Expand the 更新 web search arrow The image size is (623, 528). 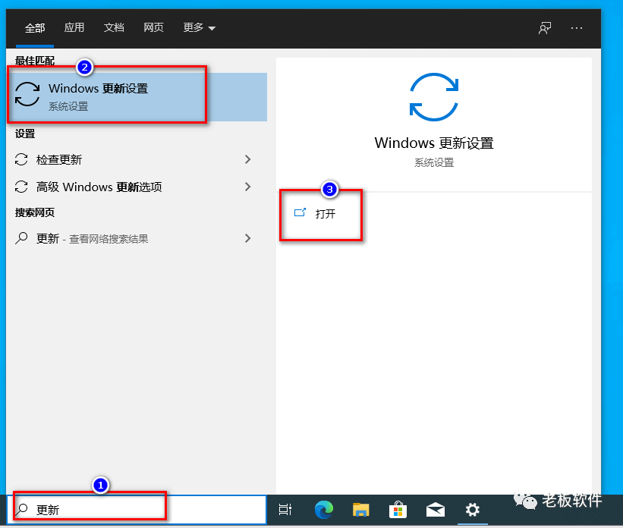(247, 238)
